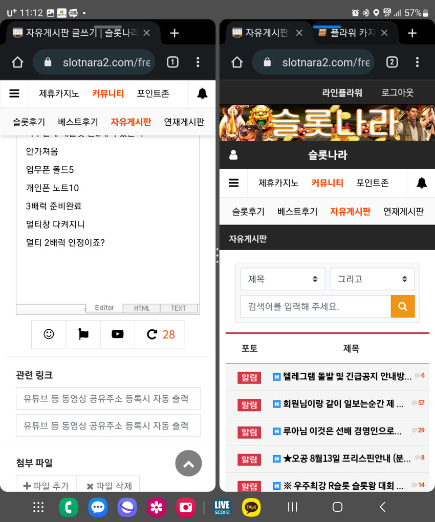Open the hamburger menu in the left pane
This screenshot has height=522, width=435.
tap(14, 94)
